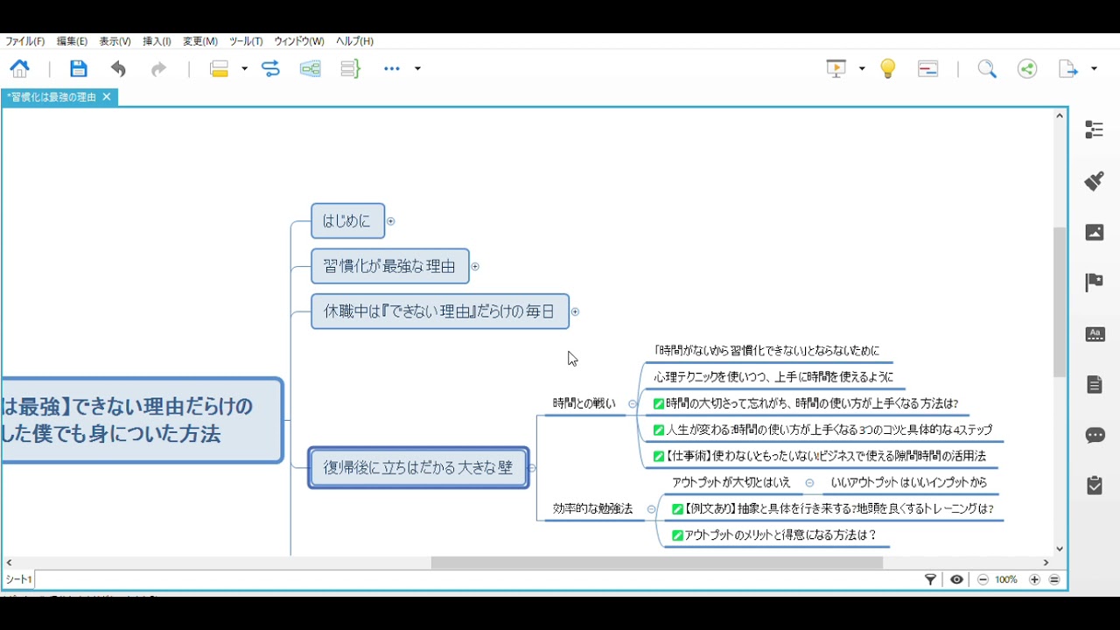The image size is (1120, 630).
Task: Open the Format brush panel
Action: (x=1094, y=181)
